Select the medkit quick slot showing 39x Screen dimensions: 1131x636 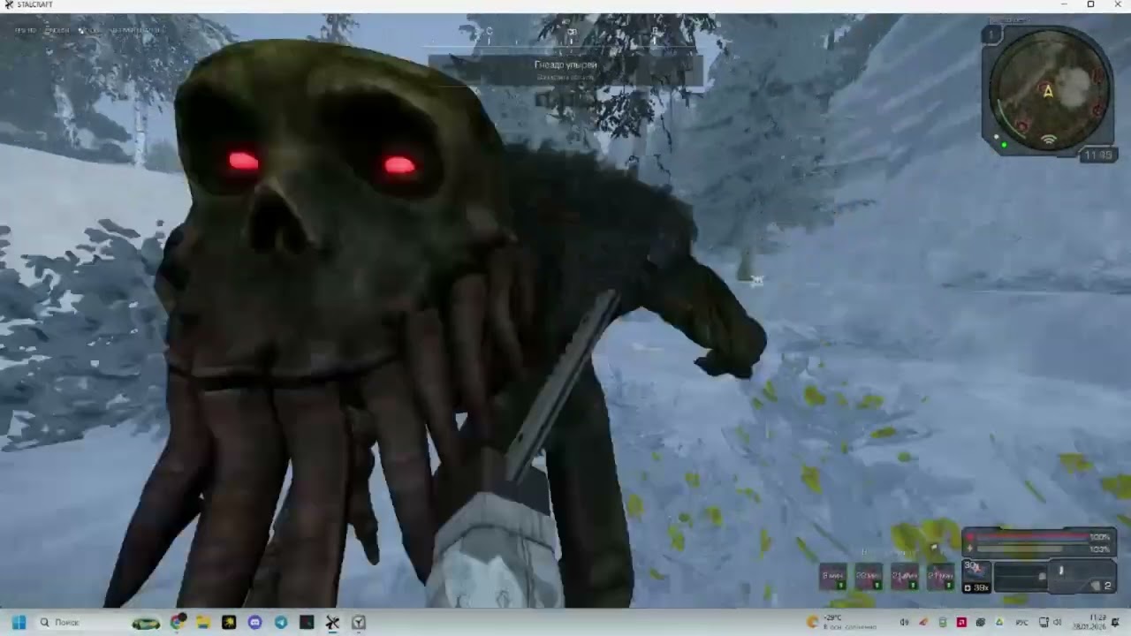click(x=977, y=576)
